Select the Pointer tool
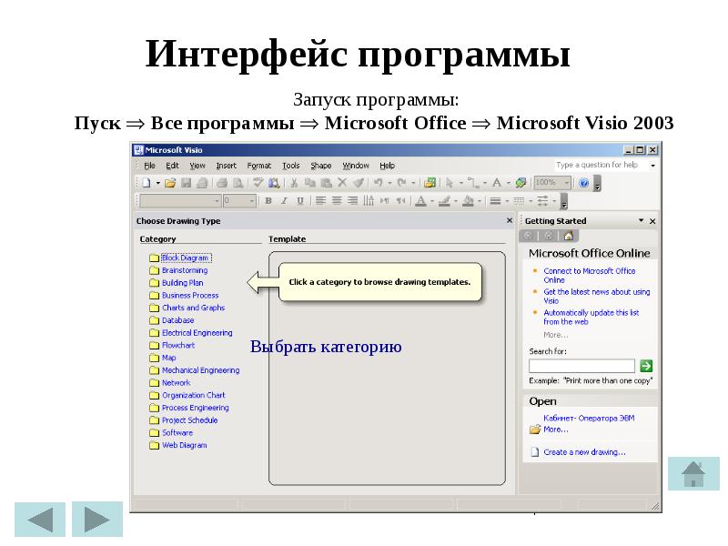The height and width of the screenshot is (546, 728). click(x=450, y=183)
